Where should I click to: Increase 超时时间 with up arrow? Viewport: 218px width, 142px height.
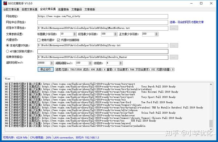pos(52,62)
